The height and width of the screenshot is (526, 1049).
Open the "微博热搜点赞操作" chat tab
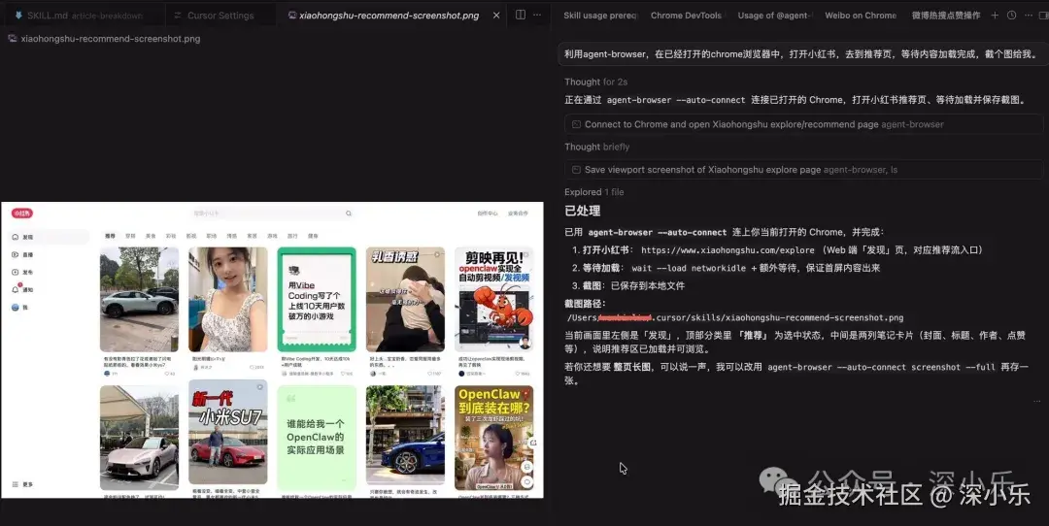click(x=946, y=15)
